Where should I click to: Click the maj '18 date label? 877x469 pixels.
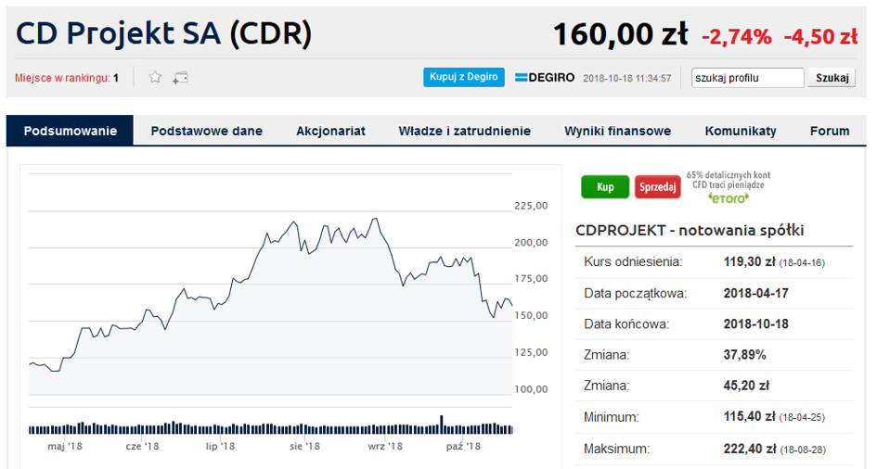click(65, 446)
